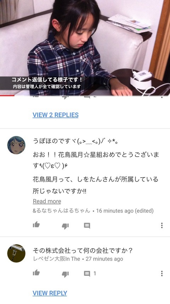Open &るなちゃんはるちゃん channel name

point(61,210)
